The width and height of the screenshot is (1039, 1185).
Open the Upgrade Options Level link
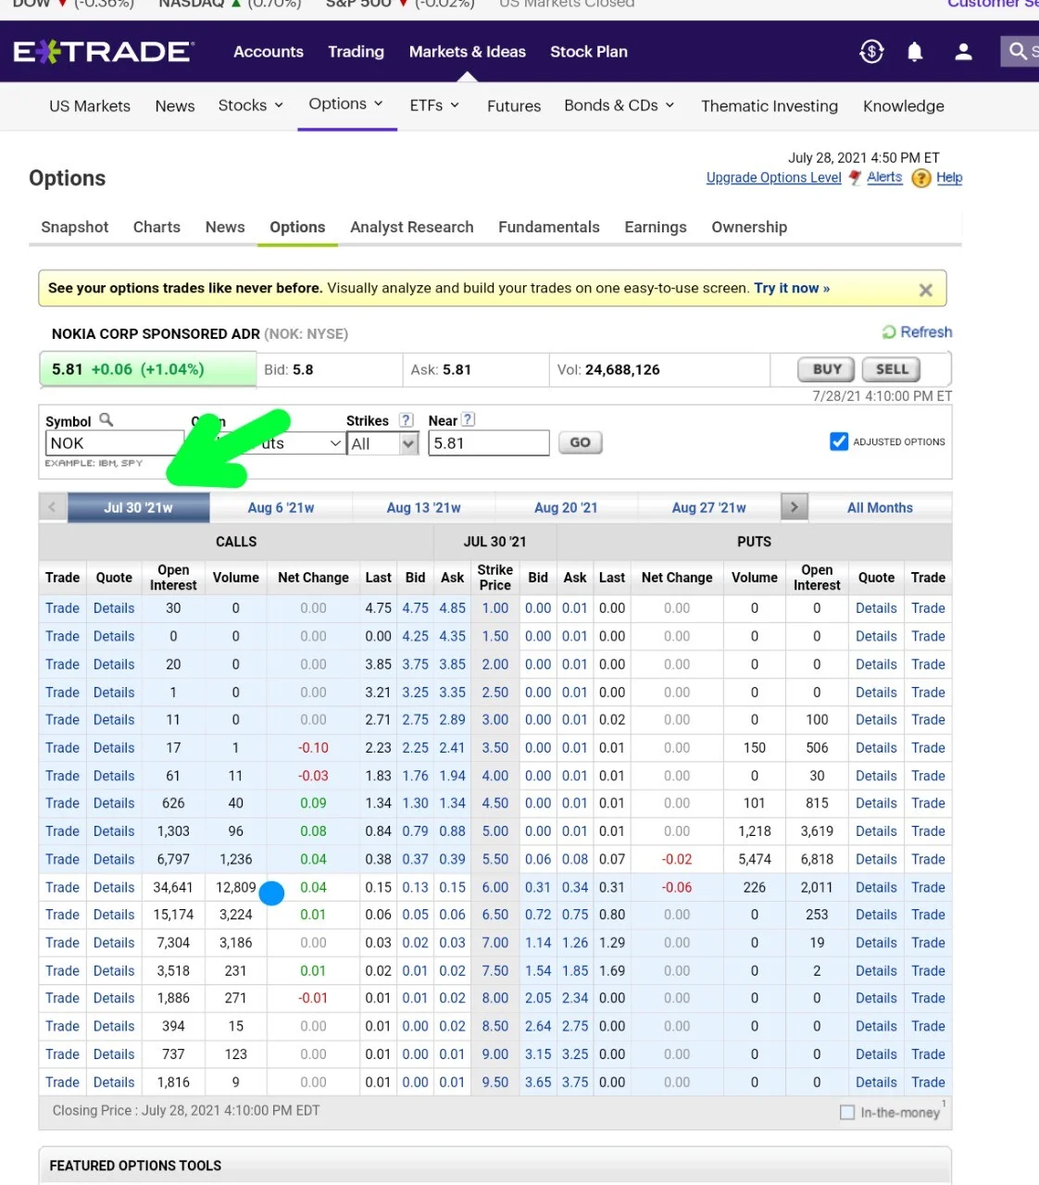[x=774, y=178]
